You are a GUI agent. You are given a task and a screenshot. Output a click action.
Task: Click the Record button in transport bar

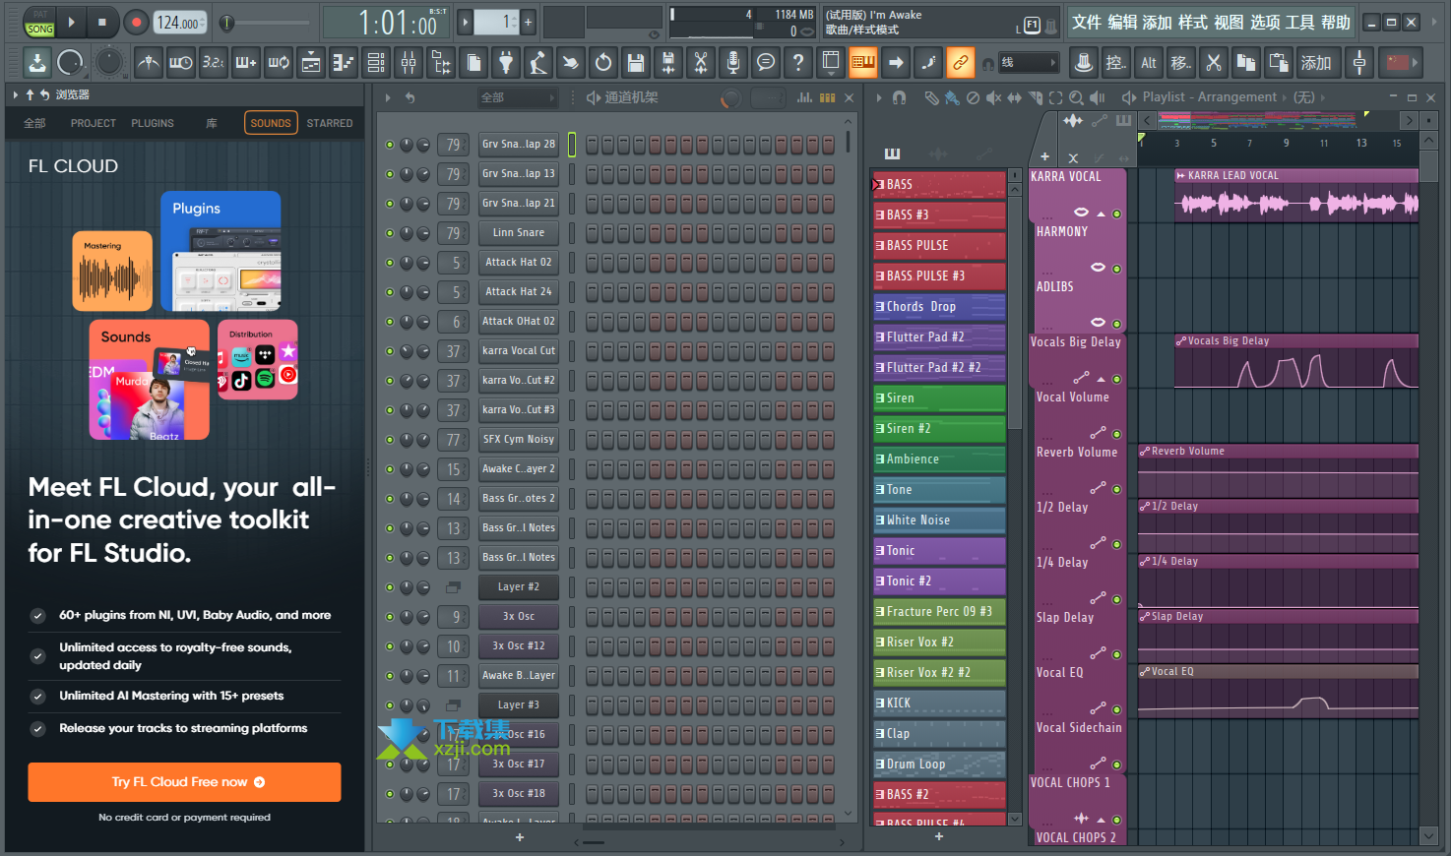point(136,22)
